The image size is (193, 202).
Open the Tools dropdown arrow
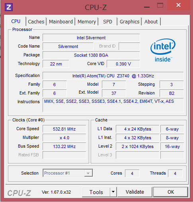pyautogui.click(x=113, y=192)
